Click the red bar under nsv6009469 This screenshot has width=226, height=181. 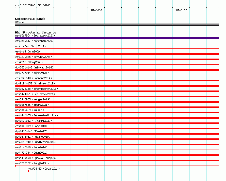(x=117, y=113)
